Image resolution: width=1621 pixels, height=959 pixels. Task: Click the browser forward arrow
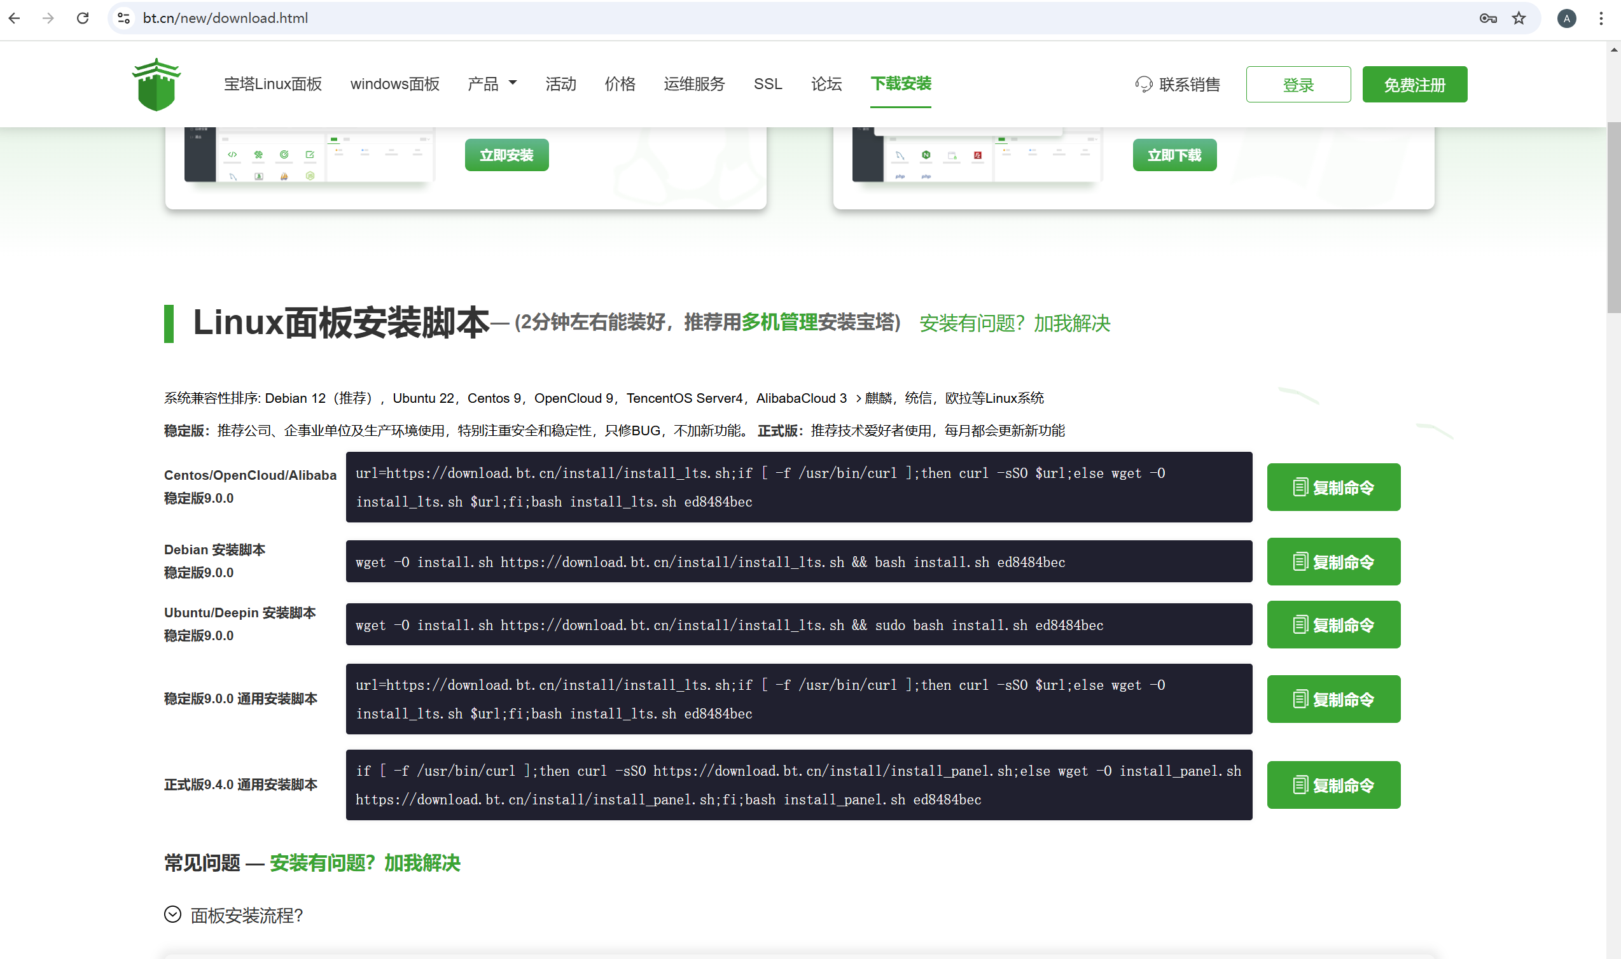[x=48, y=18]
